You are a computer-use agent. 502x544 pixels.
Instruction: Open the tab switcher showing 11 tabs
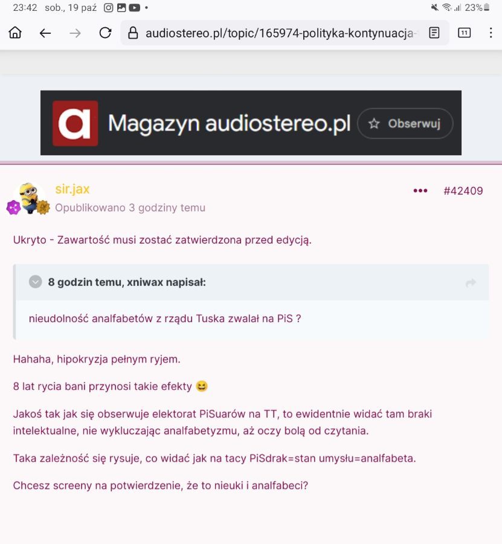(x=464, y=33)
